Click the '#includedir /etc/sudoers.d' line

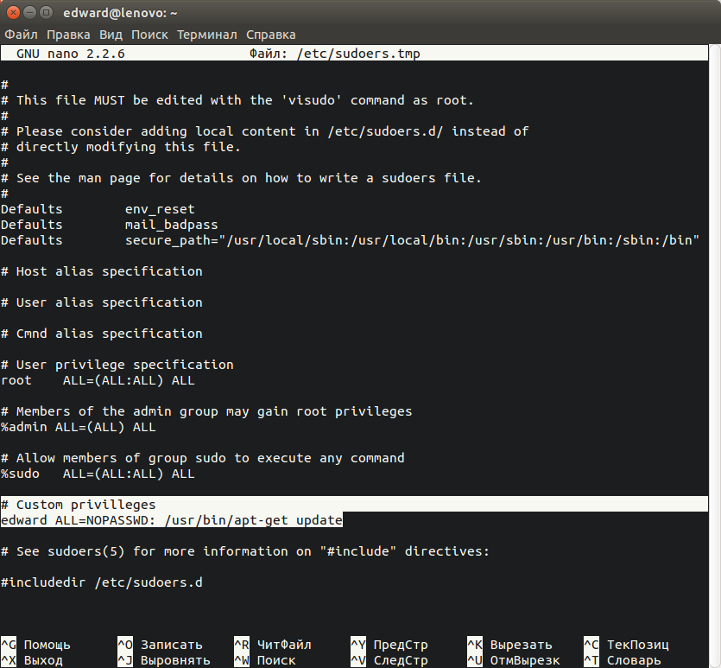click(x=102, y=582)
